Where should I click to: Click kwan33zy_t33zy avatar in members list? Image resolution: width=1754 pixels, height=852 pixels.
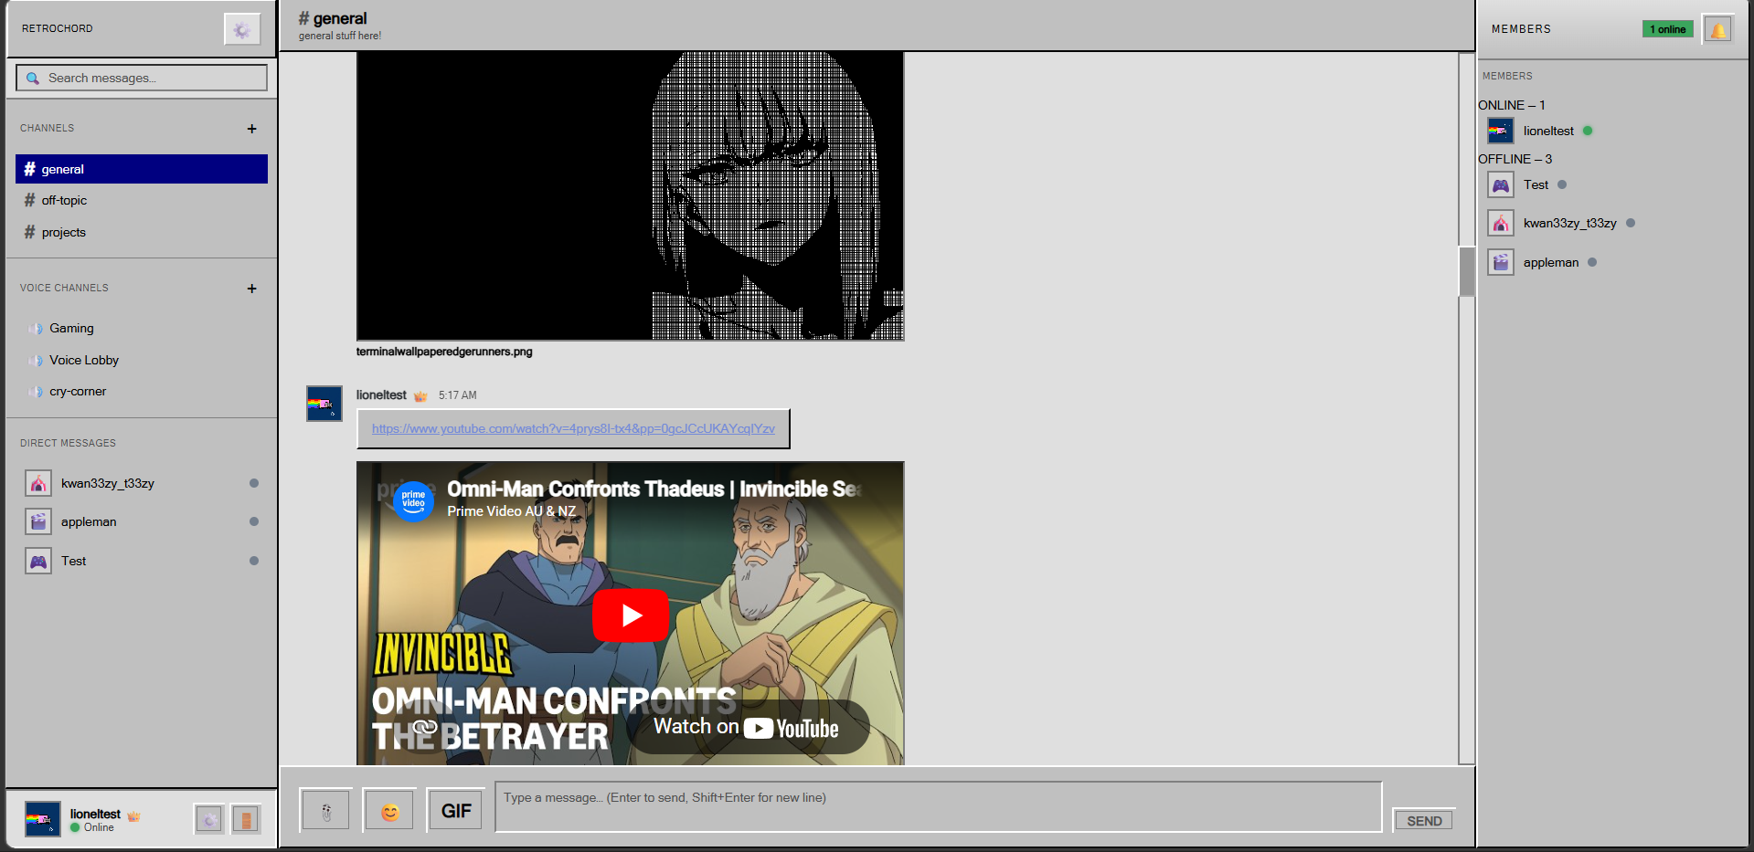point(1501,223)
